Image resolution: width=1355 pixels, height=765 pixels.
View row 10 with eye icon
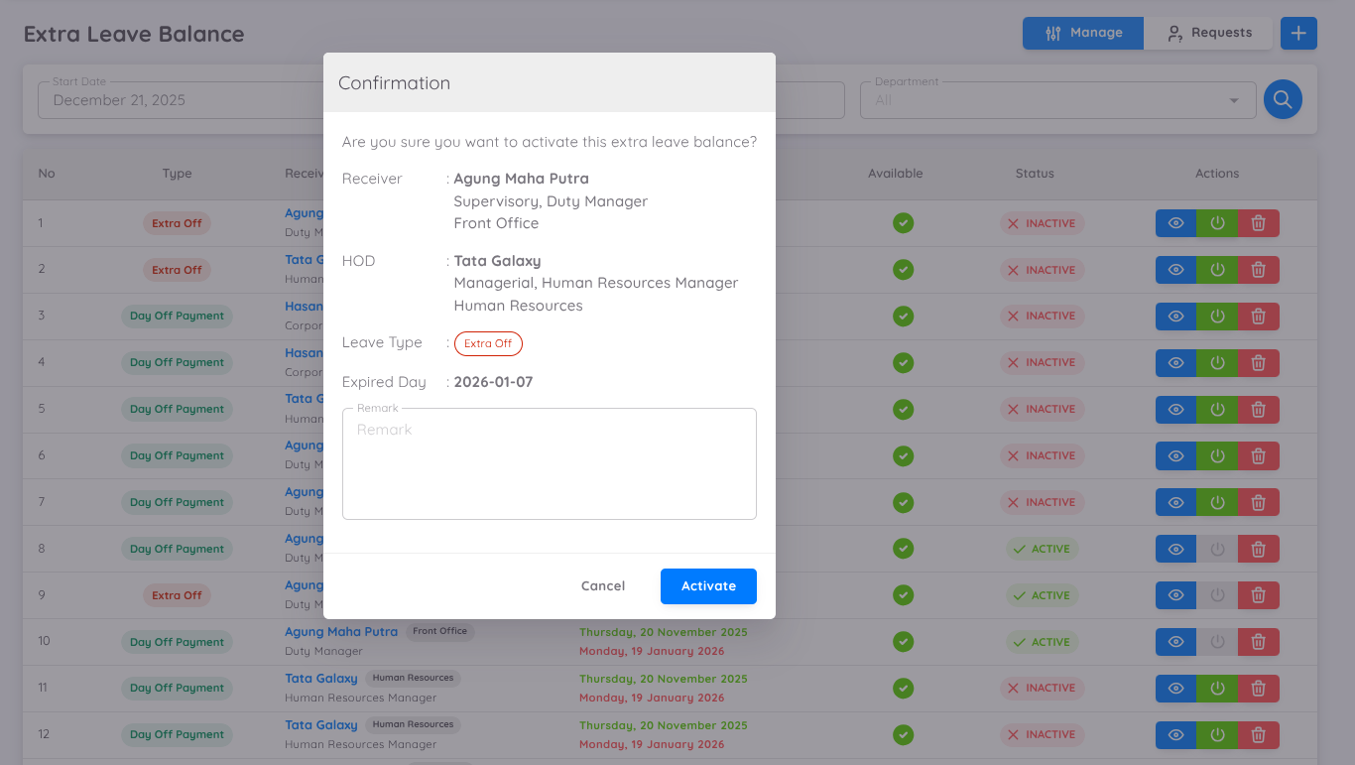[1175, 642]
